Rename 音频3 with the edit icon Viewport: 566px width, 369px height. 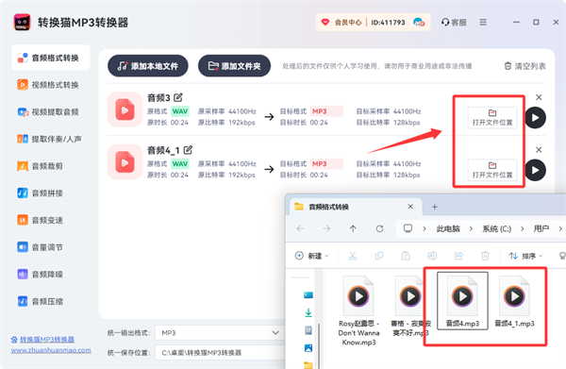(x=178, y=97)
